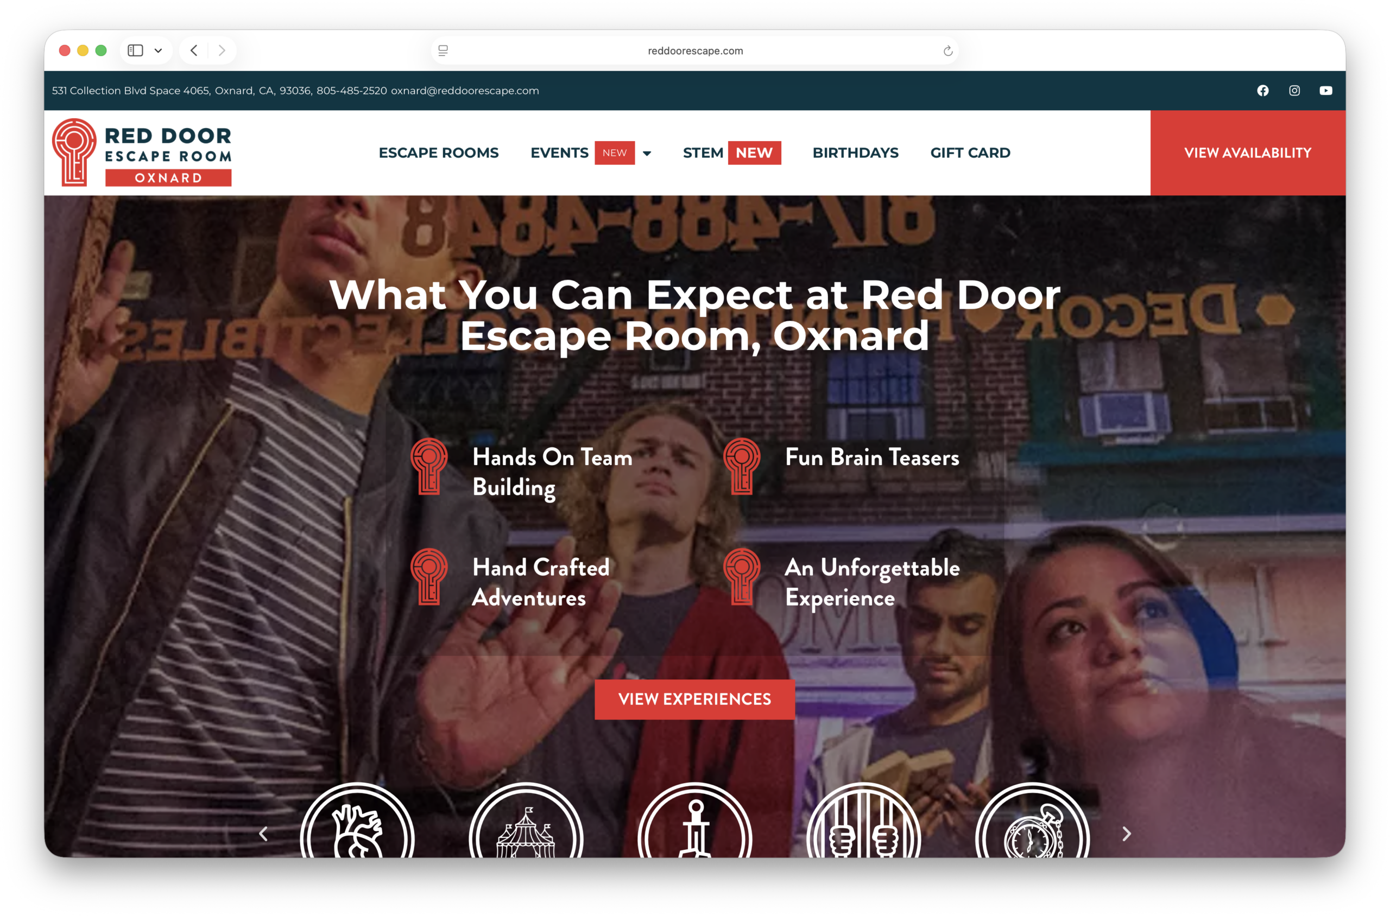Click the Hands On Team Building text

(x=552, y=473)
